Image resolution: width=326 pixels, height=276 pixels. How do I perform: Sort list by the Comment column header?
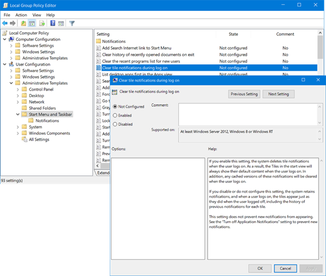285,34
